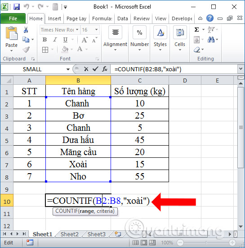The height and width of the screenshot is (248, 245).
Task: Select column B header
Action: (x=78, y=81)
